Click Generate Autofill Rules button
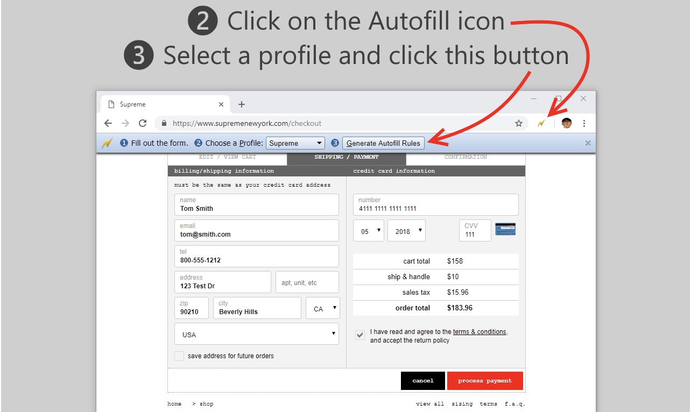The width and height of the screenshot is (691, 412). (x=384, y=143)
